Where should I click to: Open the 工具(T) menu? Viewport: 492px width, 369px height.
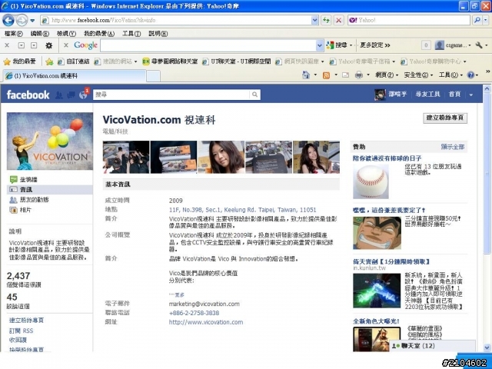131,34
